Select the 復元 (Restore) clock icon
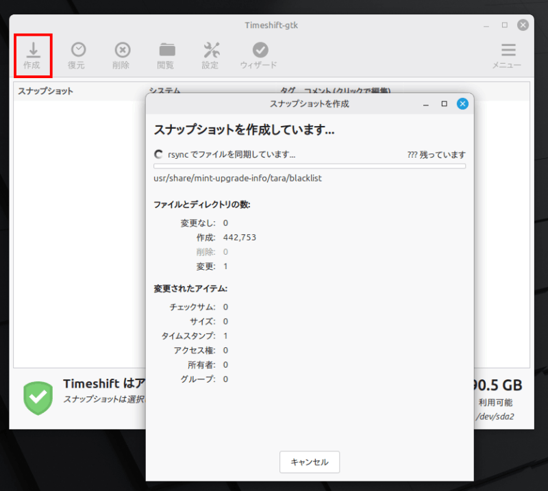The image size is (548, 491). (79, 51)
